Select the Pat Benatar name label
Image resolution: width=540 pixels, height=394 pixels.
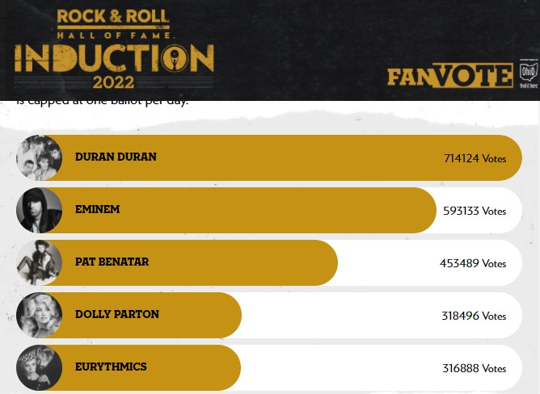pos(112,262)
